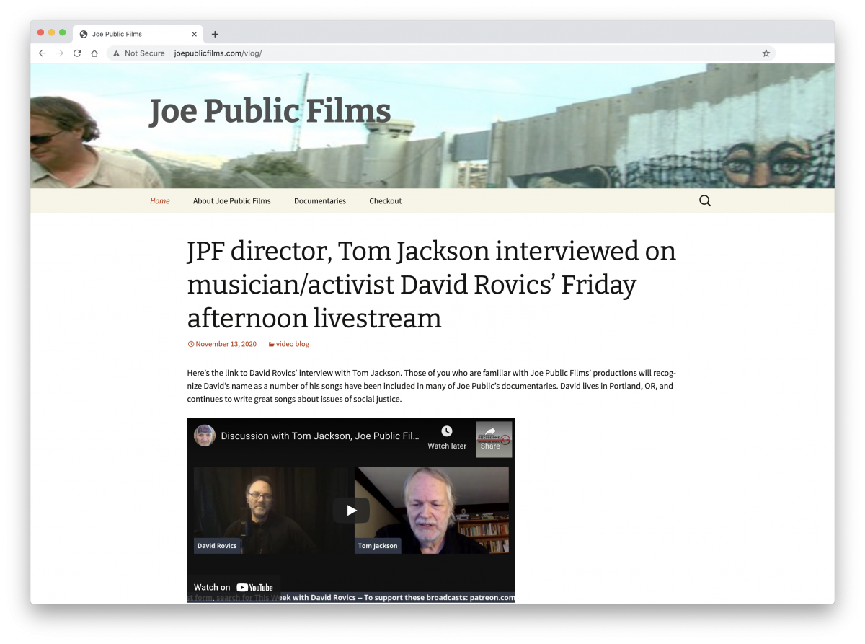Select the Joe Public Films browser tab

click(x=138, y=34)
